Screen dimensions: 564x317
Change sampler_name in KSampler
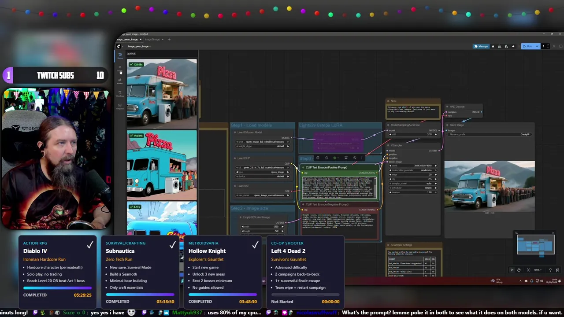pyautogui.click(x=413, y=184)
